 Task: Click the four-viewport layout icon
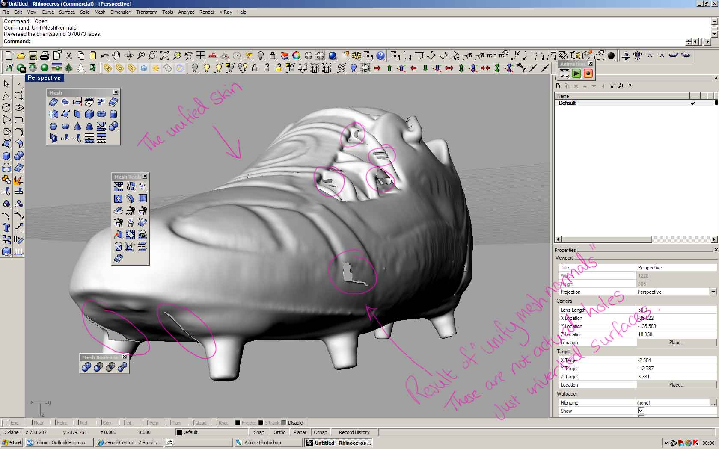pos(201,56)
